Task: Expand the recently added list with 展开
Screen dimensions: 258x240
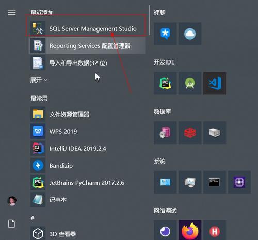Action: (x=39, y=80)
